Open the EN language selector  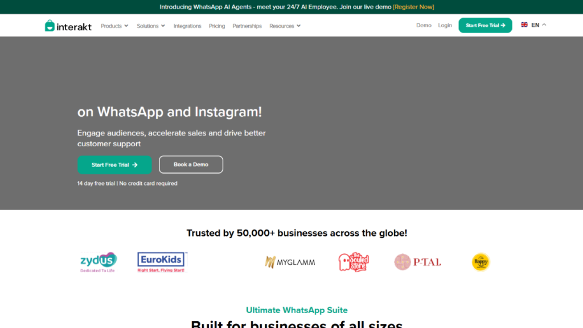(538, 25)
